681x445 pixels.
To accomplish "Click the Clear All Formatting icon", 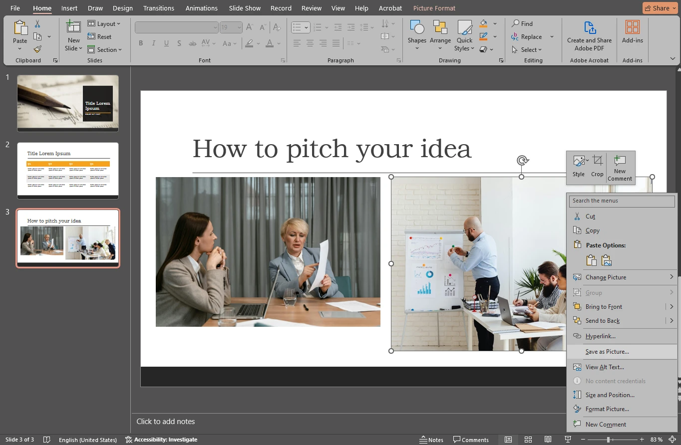I will point(277,27).
